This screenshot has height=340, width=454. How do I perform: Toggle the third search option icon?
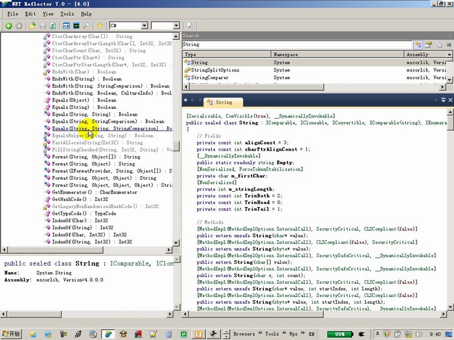click(x=439, y=45)
